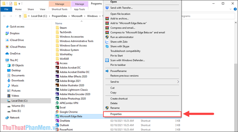Click chevron after ProgramData breadcrumb
The height and width of the screenshot is (132, 238).
(69, 16)
